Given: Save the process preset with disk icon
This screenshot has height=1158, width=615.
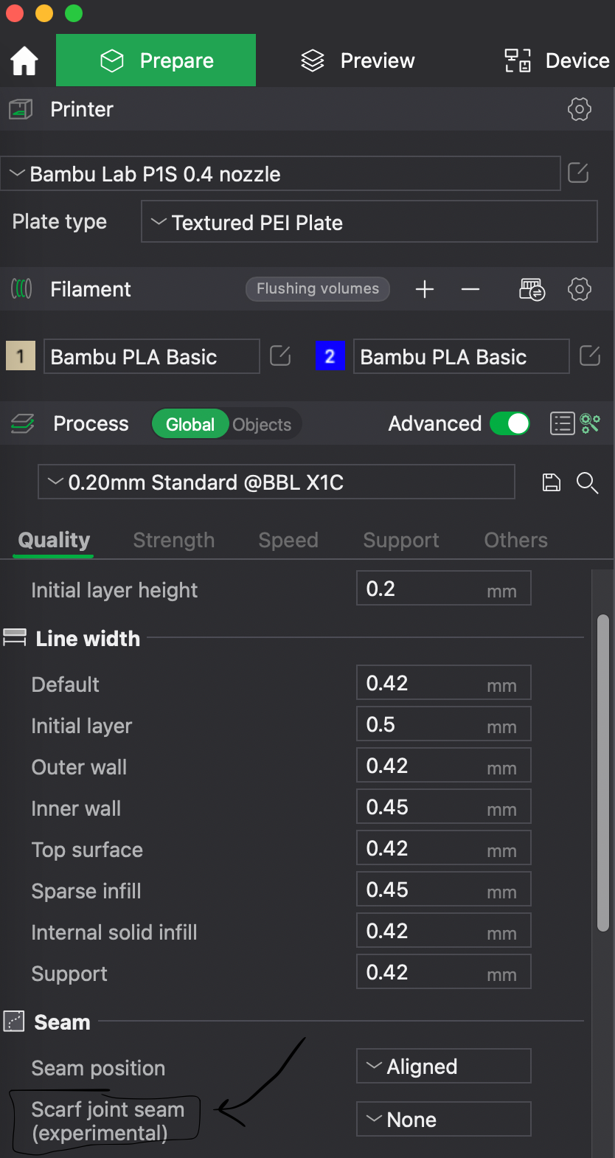Looking at the screenshot, I should (x=552, y=482).
